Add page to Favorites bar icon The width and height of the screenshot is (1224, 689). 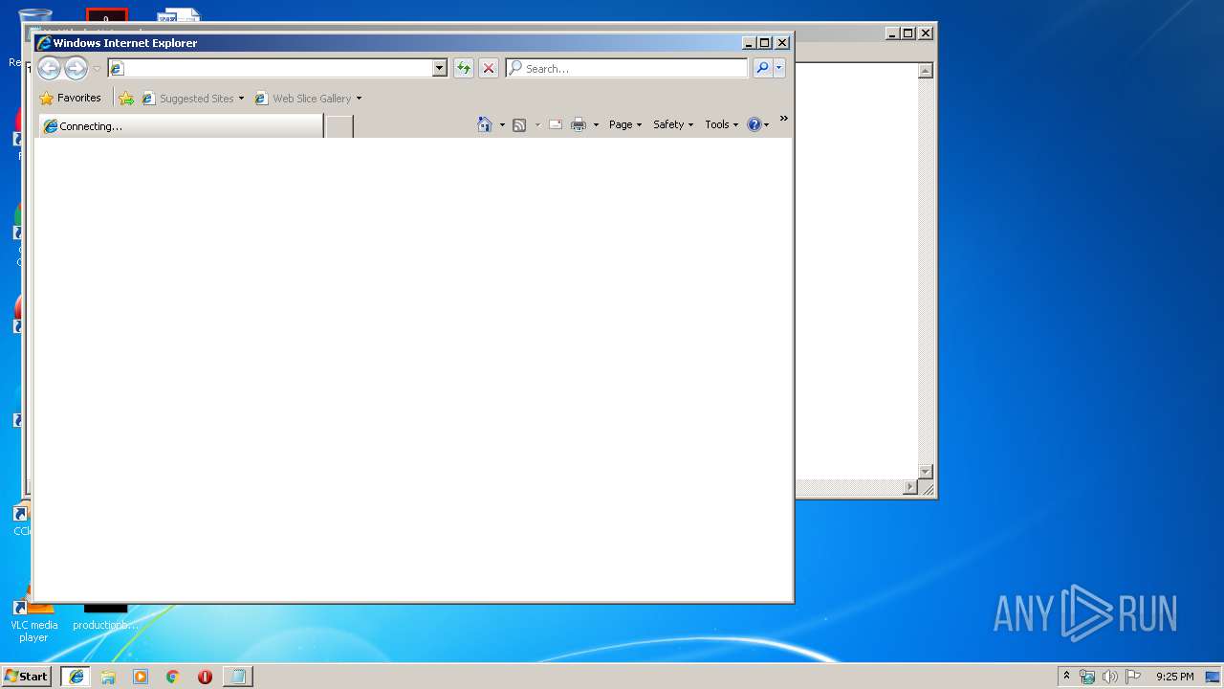tap(126, 98)
